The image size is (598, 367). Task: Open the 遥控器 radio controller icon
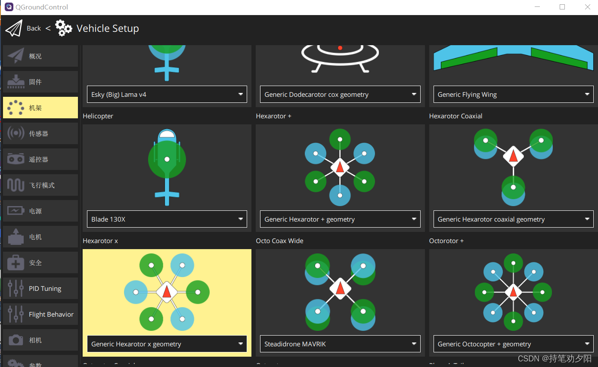click(x=16, y=159)
